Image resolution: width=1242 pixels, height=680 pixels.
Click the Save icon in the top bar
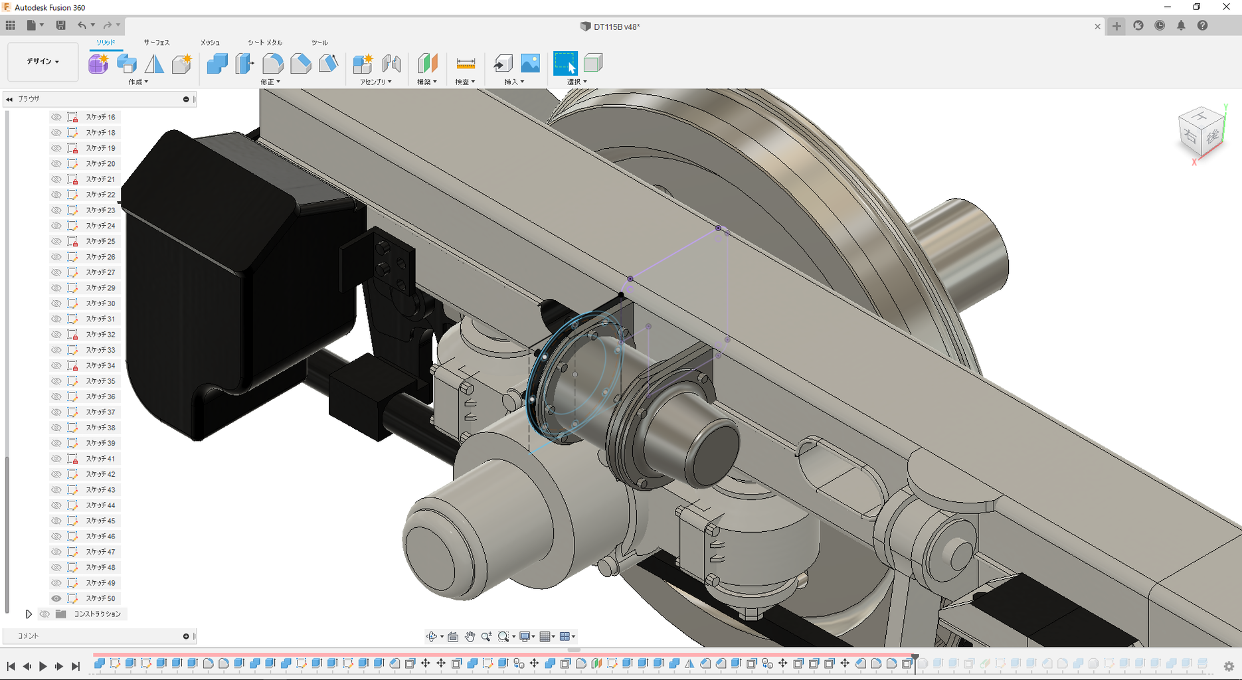[x=60, y=25]
